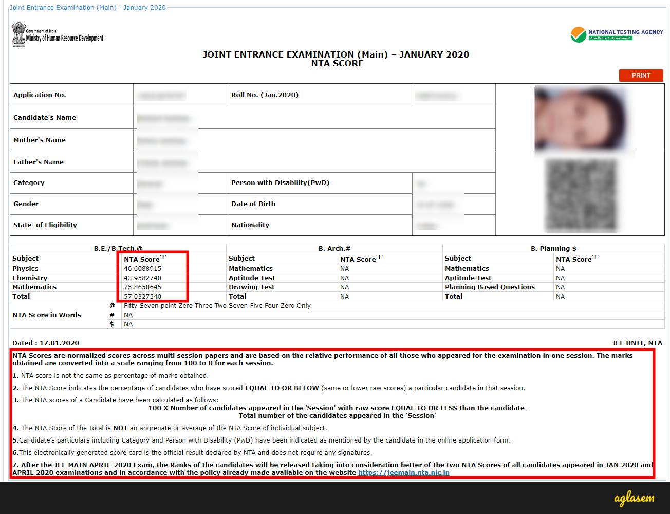Click the blue page title at top left
The image size is (670, 514).
[88, 8]
